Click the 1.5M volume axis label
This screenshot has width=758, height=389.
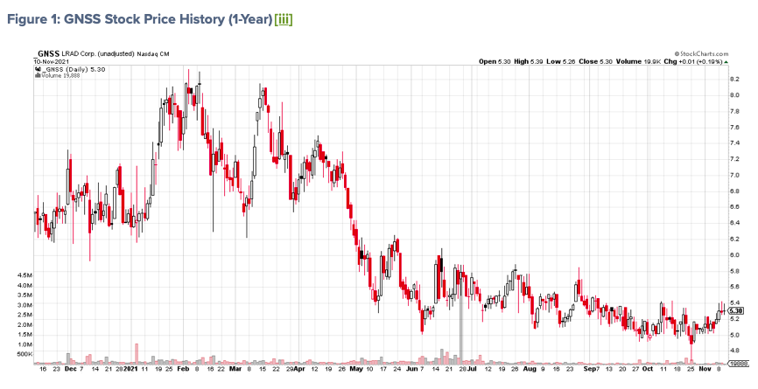click(x=25, y=335)
